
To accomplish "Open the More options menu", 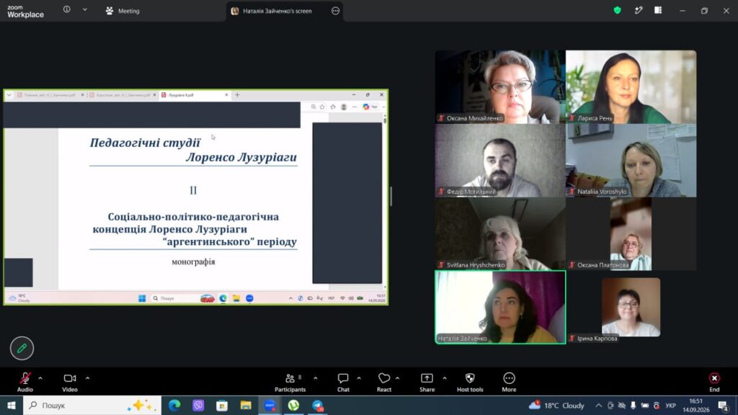I will [x=509, y=382].
